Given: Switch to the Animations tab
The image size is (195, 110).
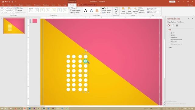Looking at the screenshot, I should 37,5.
